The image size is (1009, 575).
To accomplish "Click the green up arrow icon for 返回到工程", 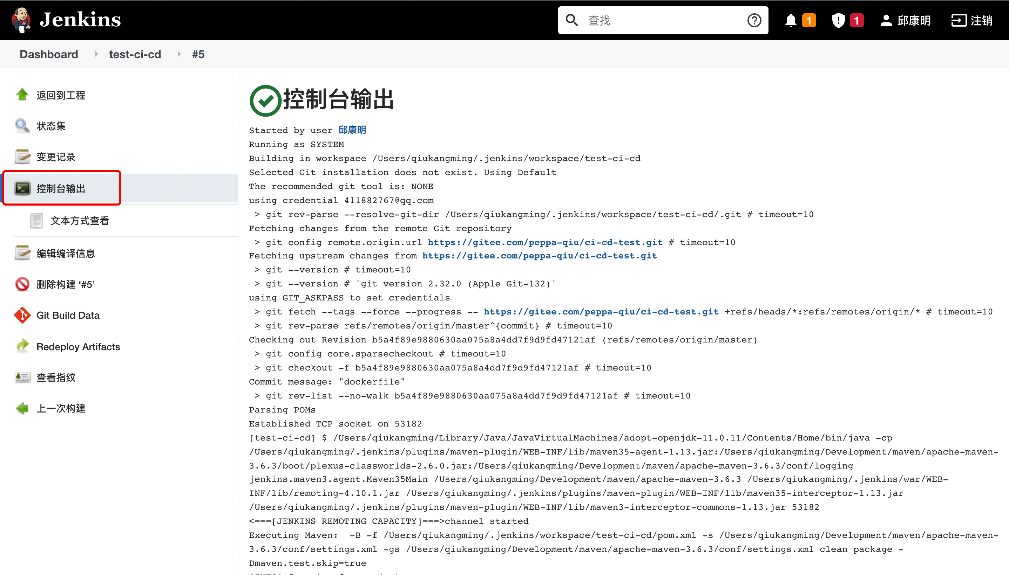I will click(22, 95).
